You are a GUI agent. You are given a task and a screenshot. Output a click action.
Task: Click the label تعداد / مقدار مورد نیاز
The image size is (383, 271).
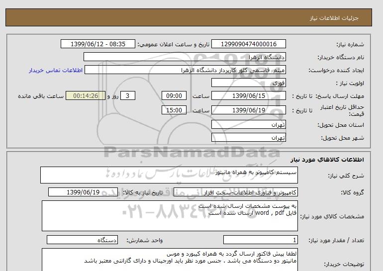click(x=336, y=241)
